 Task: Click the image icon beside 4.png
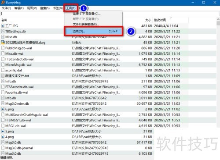[x=3, y=137]
